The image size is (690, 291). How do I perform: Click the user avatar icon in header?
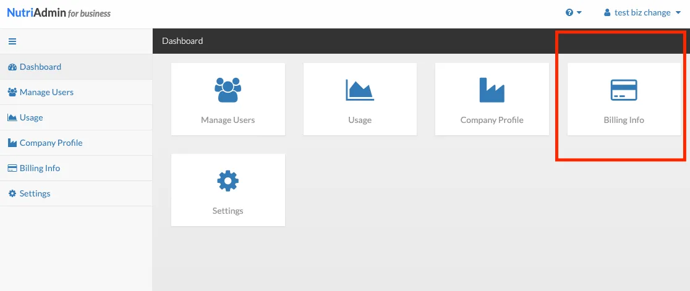click(607, 13)
